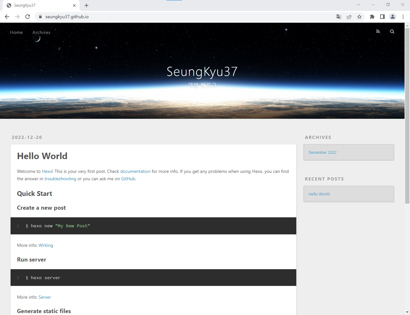410x315 pixels.
Task: Open the December 2022 archive link
Action: tap(322, 152)
